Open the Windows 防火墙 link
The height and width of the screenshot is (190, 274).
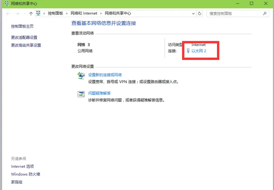point(25,174)
